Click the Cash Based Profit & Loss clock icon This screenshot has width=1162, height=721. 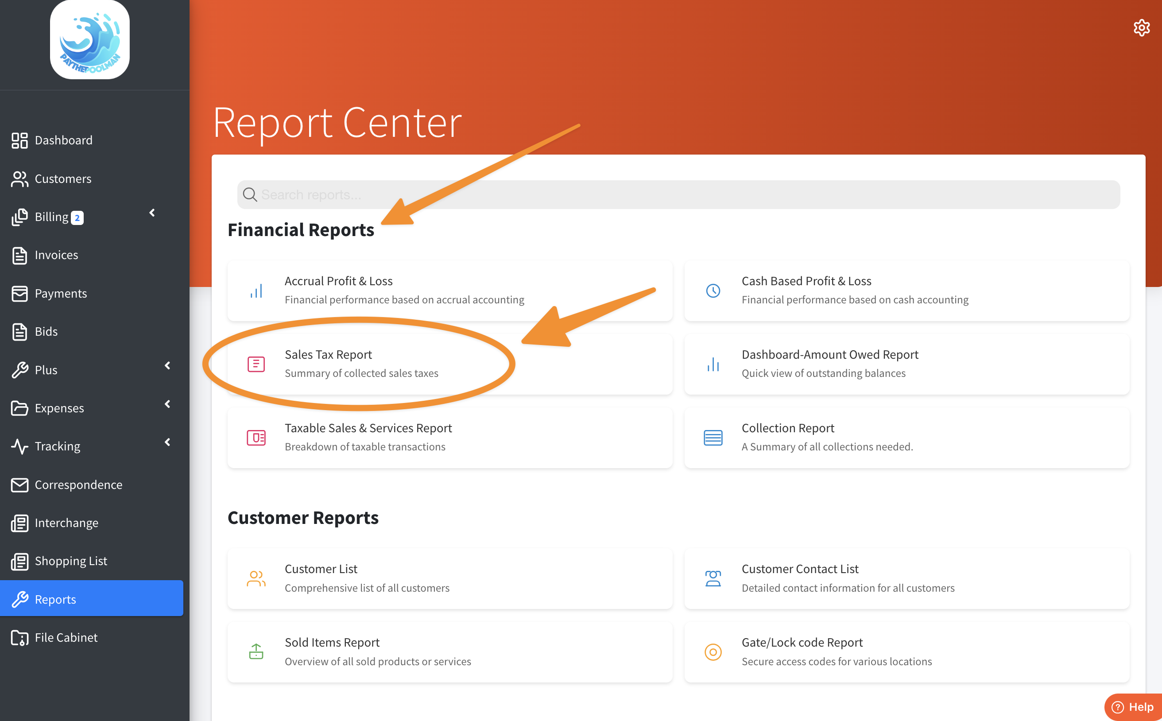coord(713,291)
